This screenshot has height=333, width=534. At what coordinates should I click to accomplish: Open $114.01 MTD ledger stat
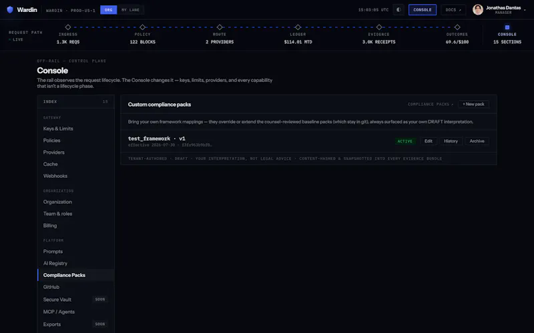[298, 42]
